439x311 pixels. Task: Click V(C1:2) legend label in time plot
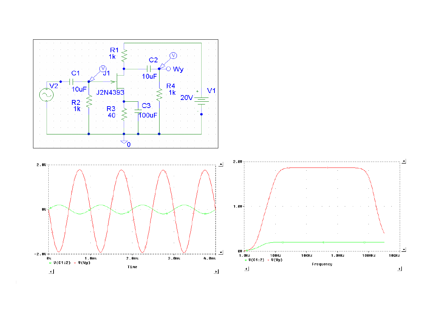pos(62,263)
